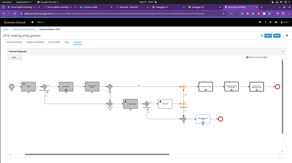This screenshot has width=292, height=163.
Task: Select the gateway before Send Rejection Coms
Action: tap(184, 119)
